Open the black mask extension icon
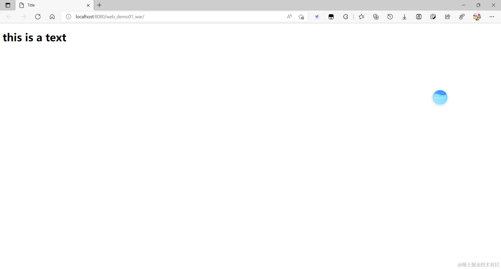501x269 pixels. pos(331,17)
